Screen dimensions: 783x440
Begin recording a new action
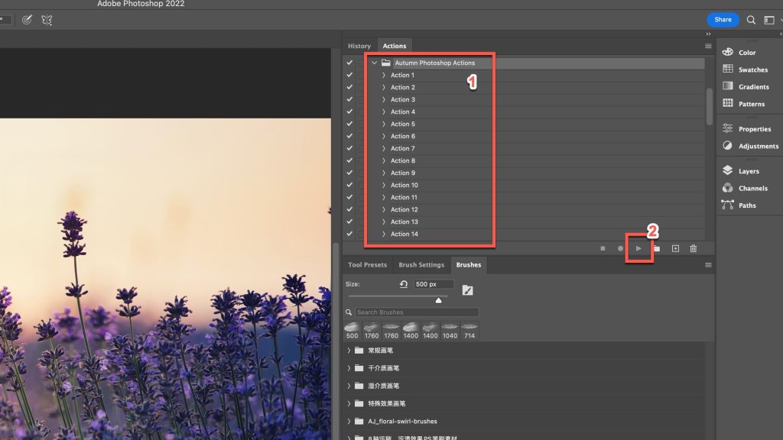point(620,248)
